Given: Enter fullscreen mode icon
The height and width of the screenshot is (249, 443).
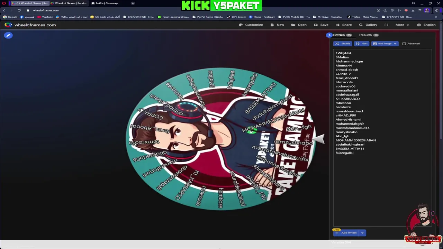Looking at the screenshot, I should click(386, 25).
